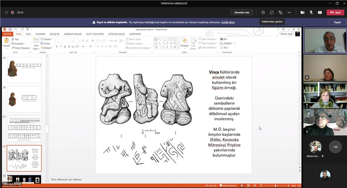The image size is (347, 188).
Task: Click the Save icon in quick access toolbar
Action: coord(10,29)
